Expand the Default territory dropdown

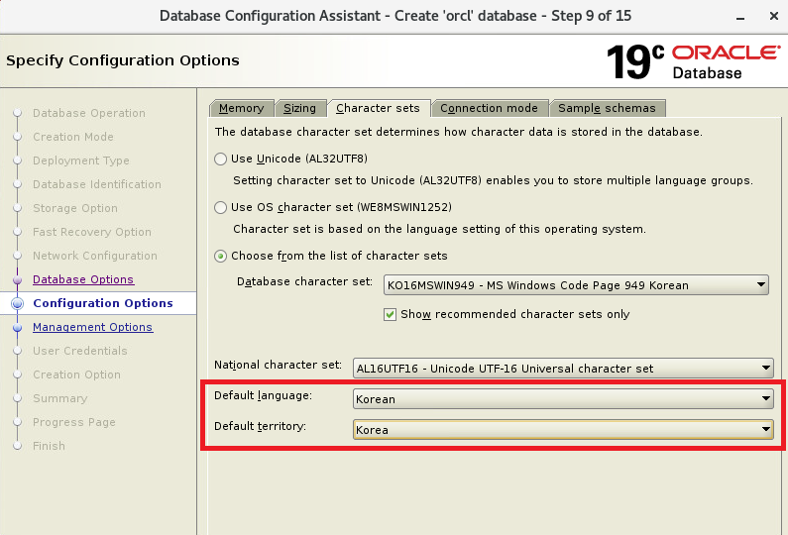coord(563,430)
